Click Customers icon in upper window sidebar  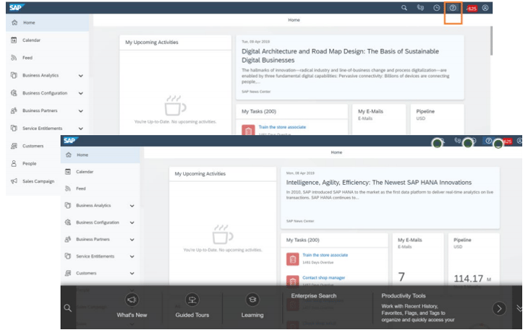pyautogui.click(x=14, y=146)
